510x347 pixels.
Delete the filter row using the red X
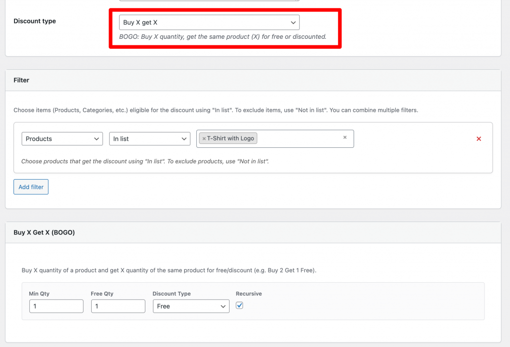tap(479, 139)
